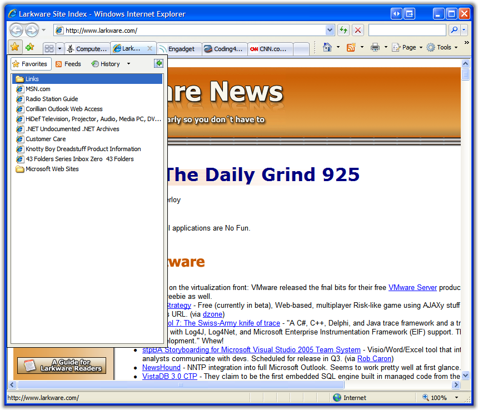Click the horizontal scrollbar right arrow
The image size is (478, 410).
(x=456, y=384)
